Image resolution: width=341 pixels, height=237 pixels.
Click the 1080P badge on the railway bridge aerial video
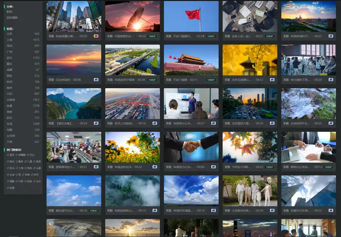pyautogui.click(x=152, y=80)
